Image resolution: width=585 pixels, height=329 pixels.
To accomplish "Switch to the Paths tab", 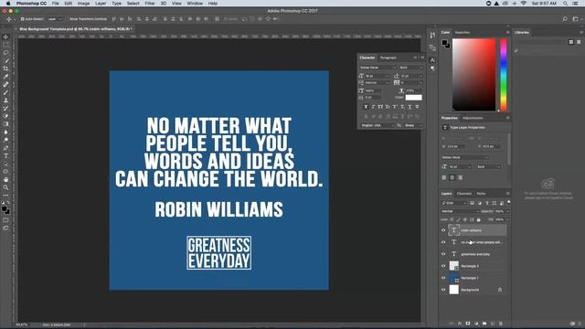I will (x=481, y=194).
